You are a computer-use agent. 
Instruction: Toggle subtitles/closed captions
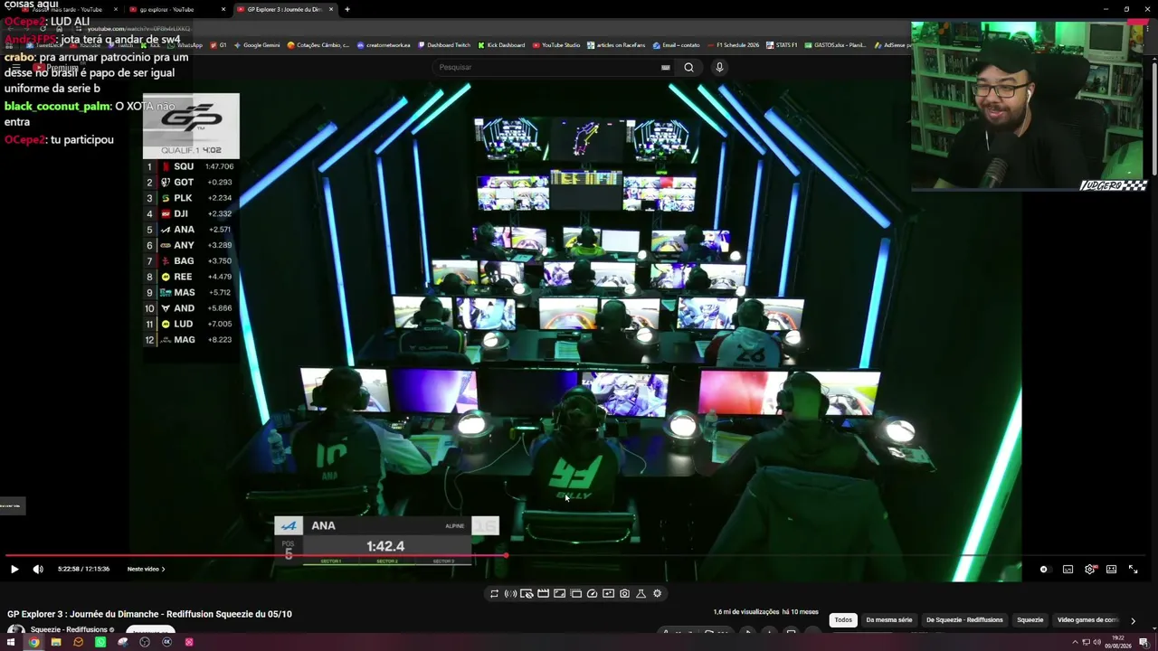tap(1068, 569)
